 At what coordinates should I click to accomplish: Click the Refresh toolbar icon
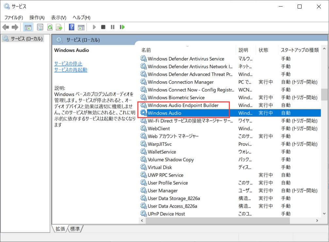click(x=50, y=27)
